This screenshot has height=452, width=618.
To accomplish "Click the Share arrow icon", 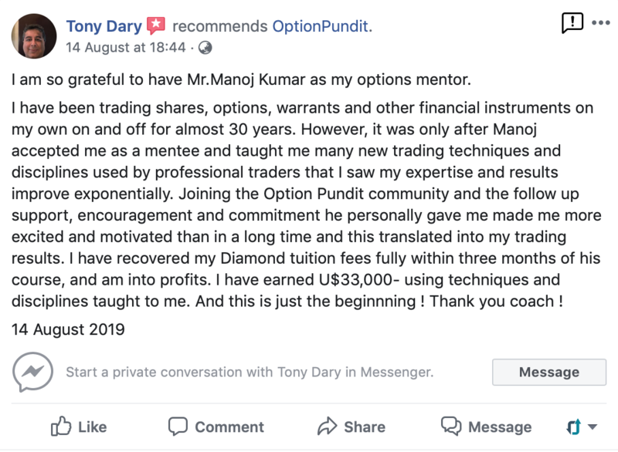I will pyautogui.click(x=327, y=426).
